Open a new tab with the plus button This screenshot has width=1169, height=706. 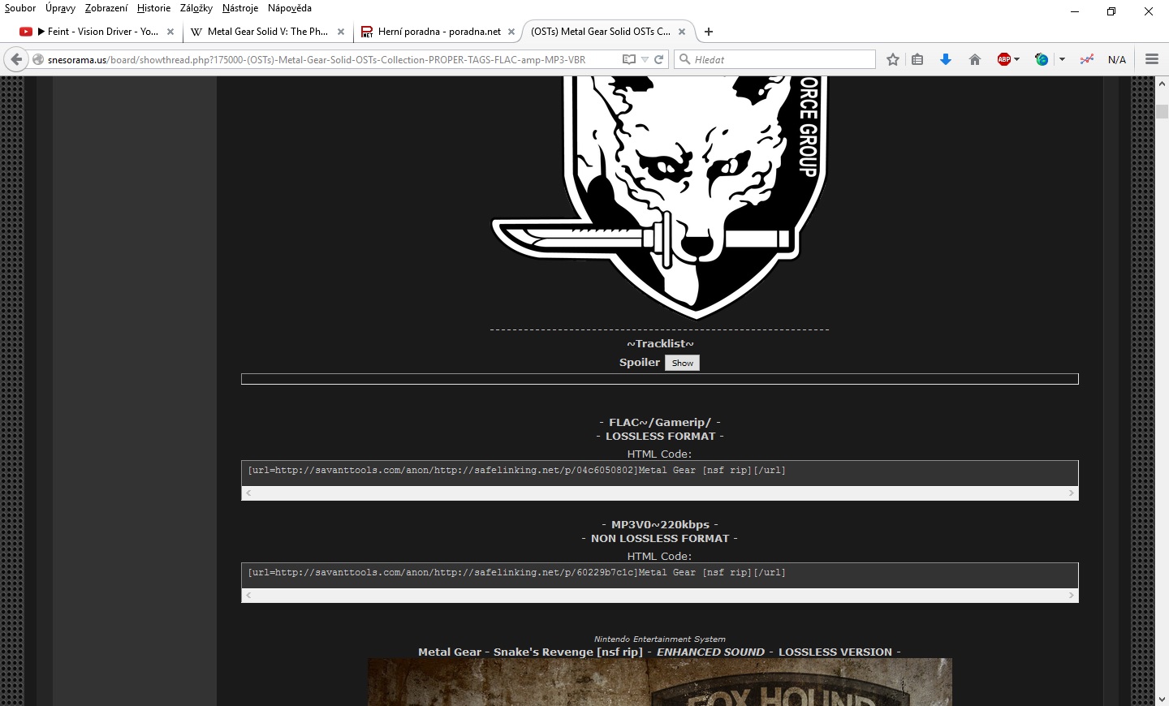709,32
